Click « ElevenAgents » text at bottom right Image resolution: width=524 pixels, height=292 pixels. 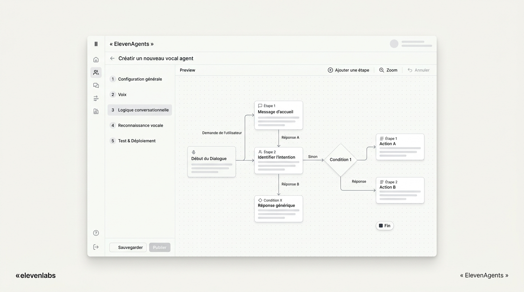[x=484, y=276]
